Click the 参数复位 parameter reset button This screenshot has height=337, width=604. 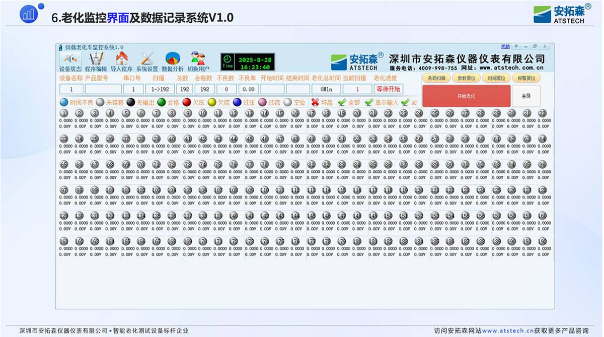467,78
